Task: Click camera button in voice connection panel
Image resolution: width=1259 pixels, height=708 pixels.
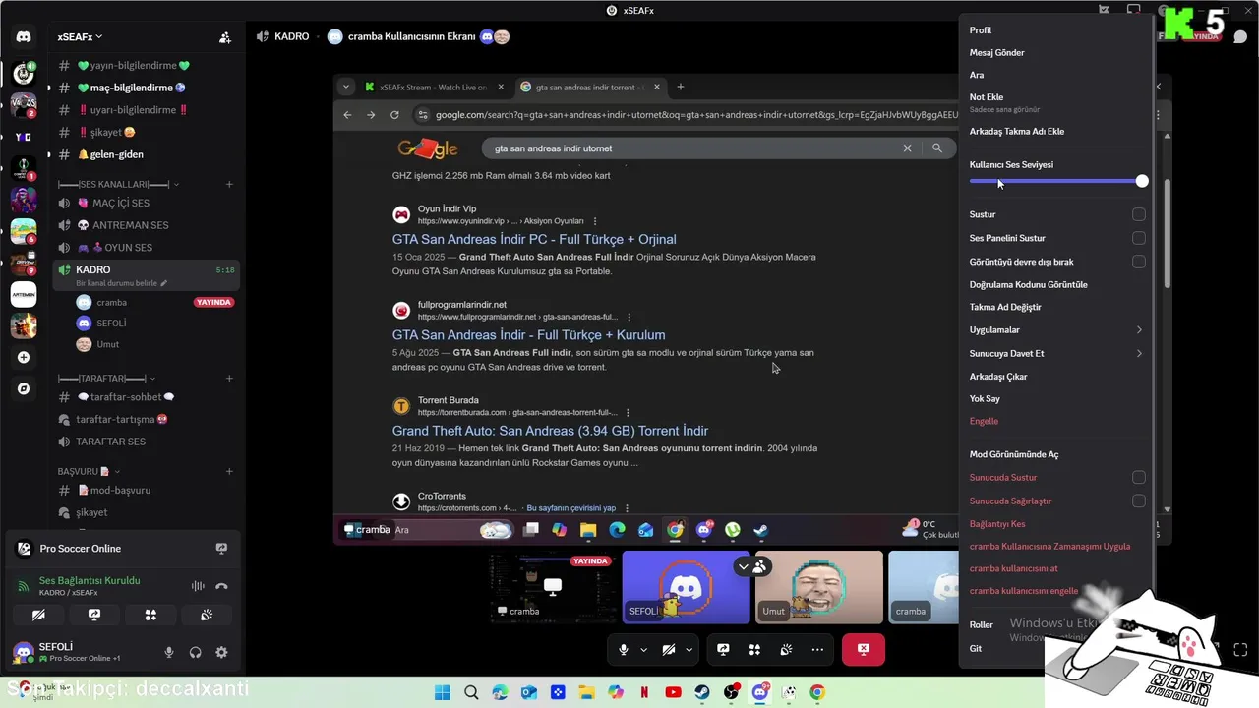Action: coord(38,615)
